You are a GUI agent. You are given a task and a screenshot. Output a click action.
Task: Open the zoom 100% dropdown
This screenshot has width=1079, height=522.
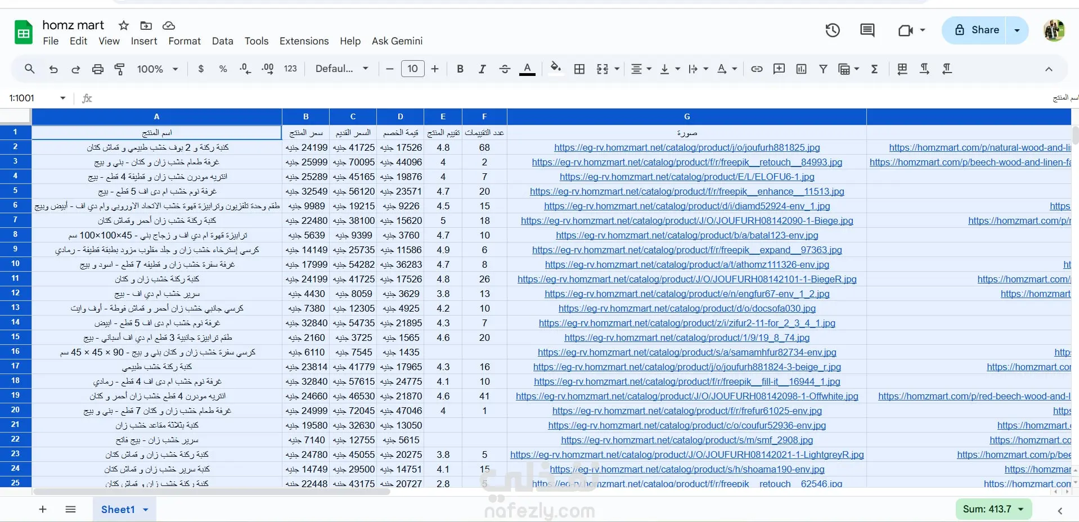[158, 69]
